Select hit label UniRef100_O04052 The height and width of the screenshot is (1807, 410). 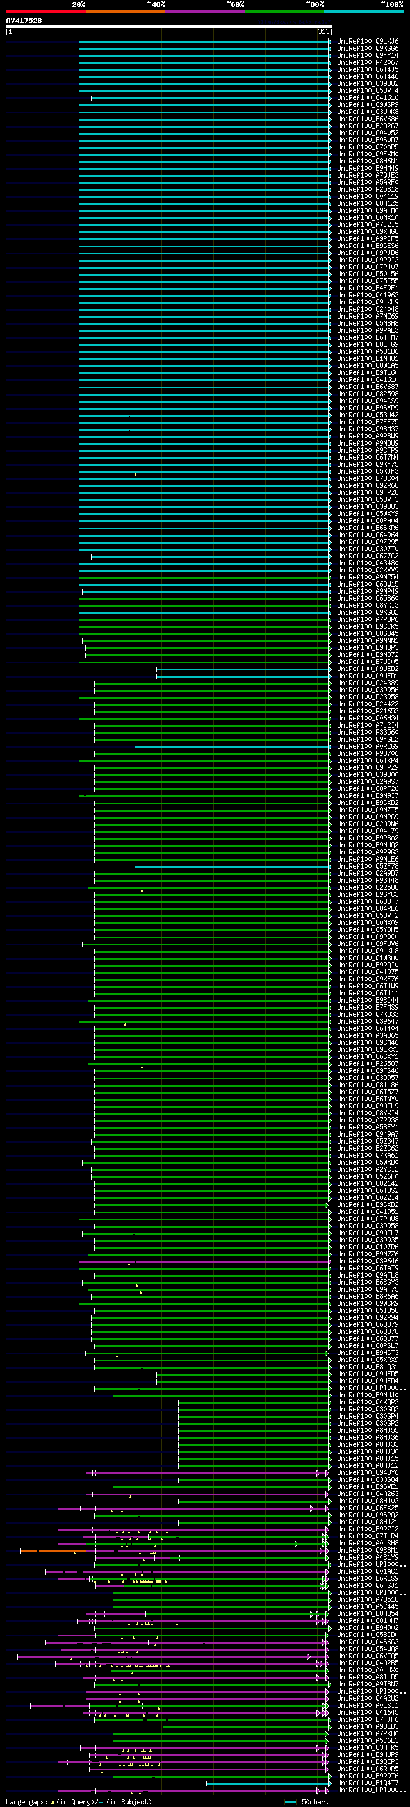pos(368,133)
